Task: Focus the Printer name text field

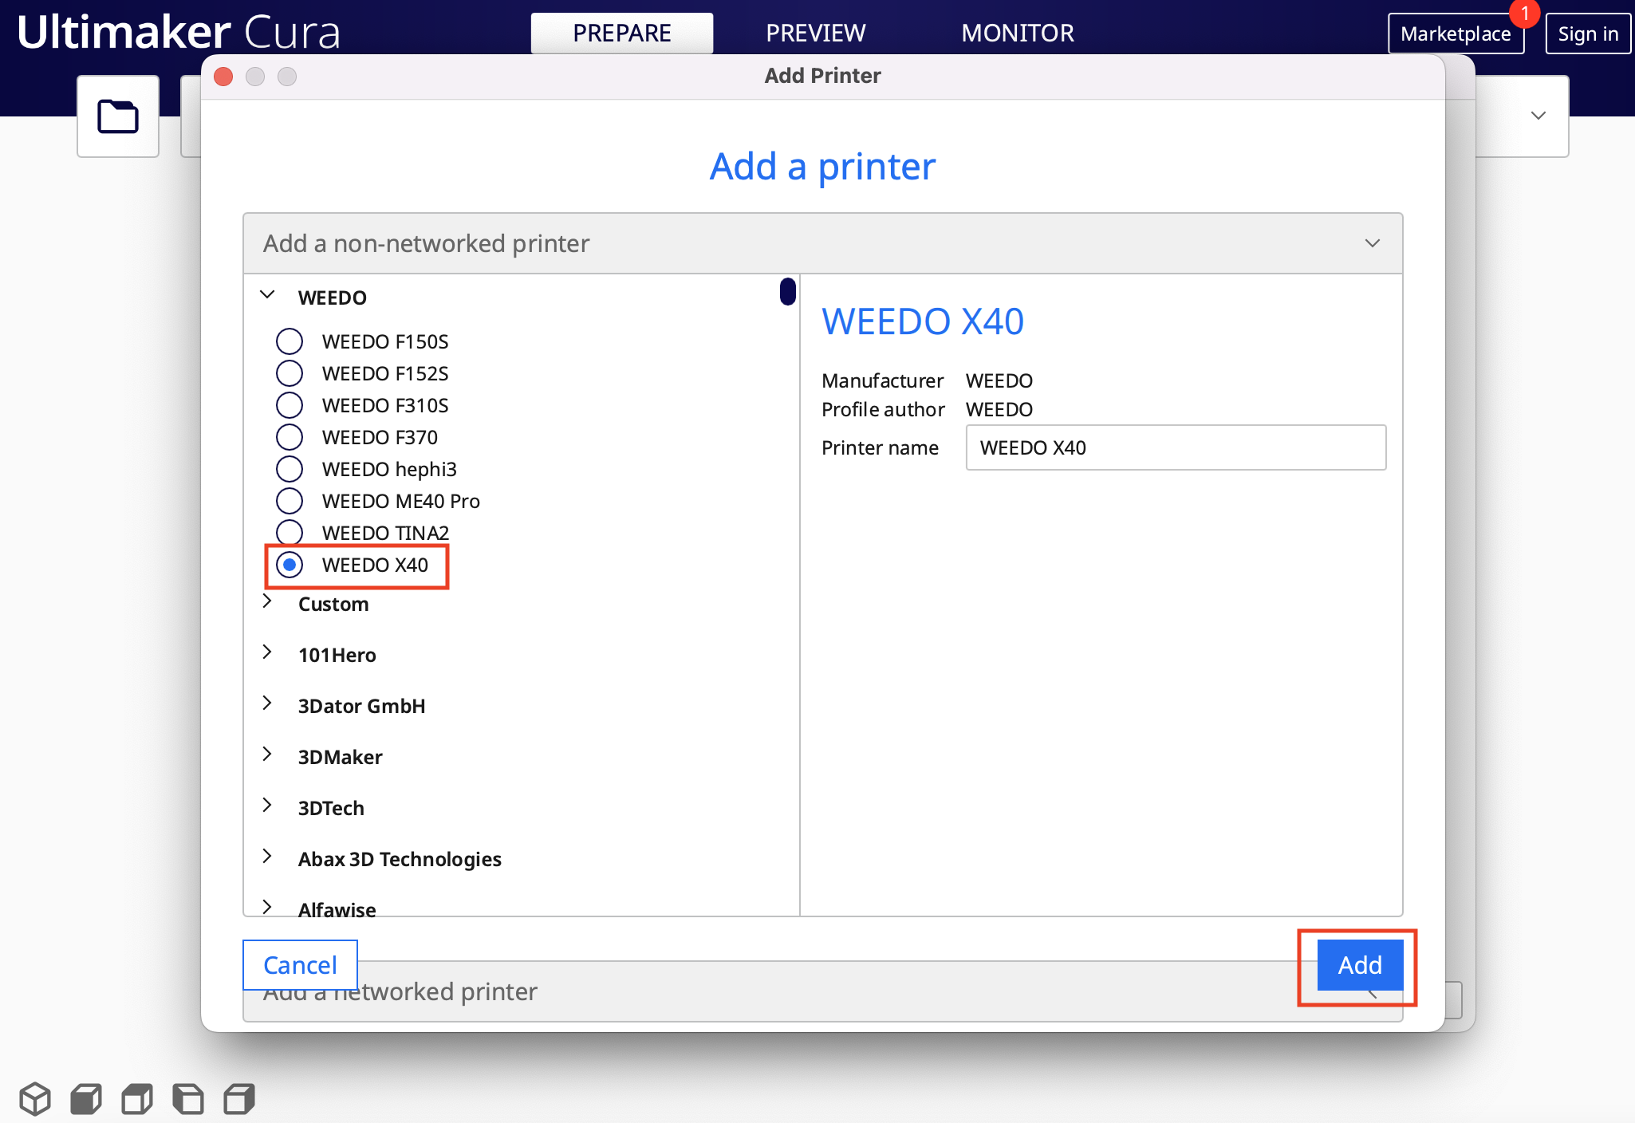Action: (1176, 447)
